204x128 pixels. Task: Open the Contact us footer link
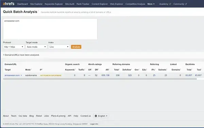tap(86, 116)
